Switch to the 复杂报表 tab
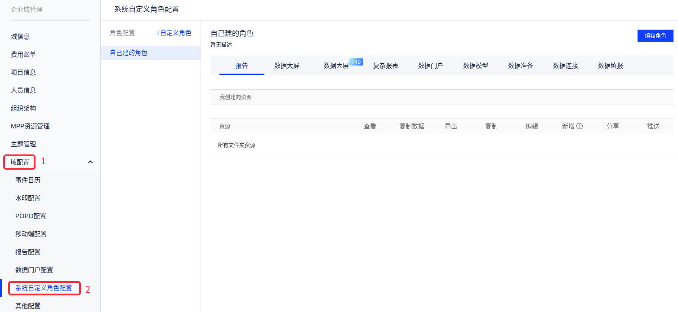 point(385,66)
